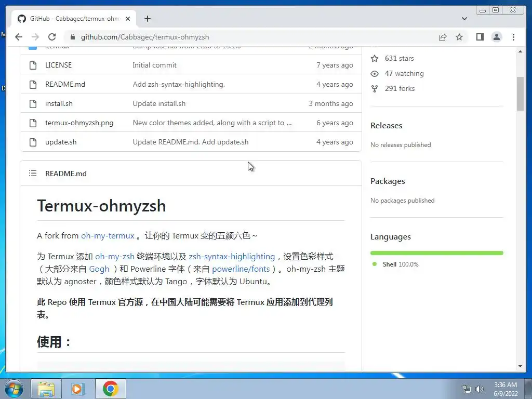This screenshot has height=399, width=532.
Task: Click the '7 years ago' timestamp for LICENSE
Action: tap(335, 65)
